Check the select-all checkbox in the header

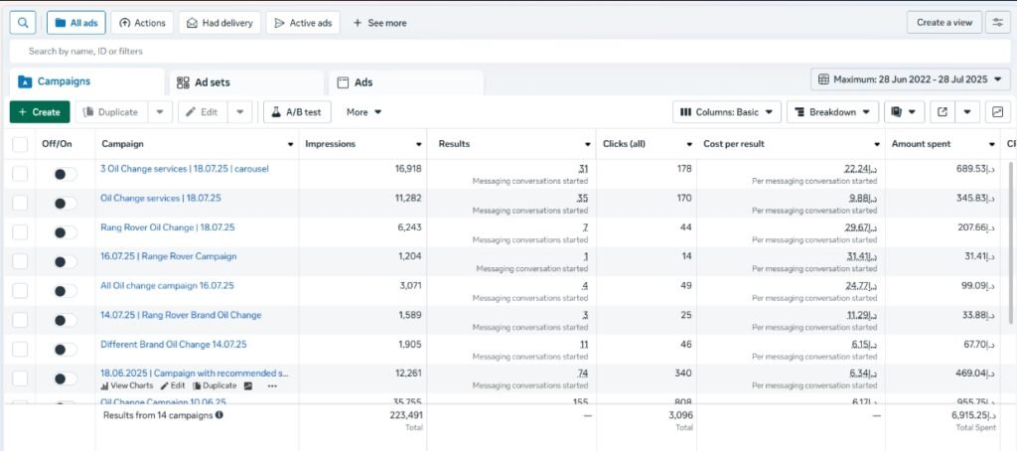(x=20, y=144)
